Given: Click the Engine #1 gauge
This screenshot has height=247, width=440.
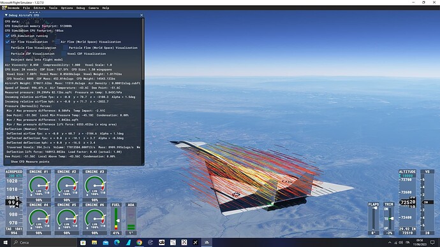Looking at the screenshot, I should point(39,185).
